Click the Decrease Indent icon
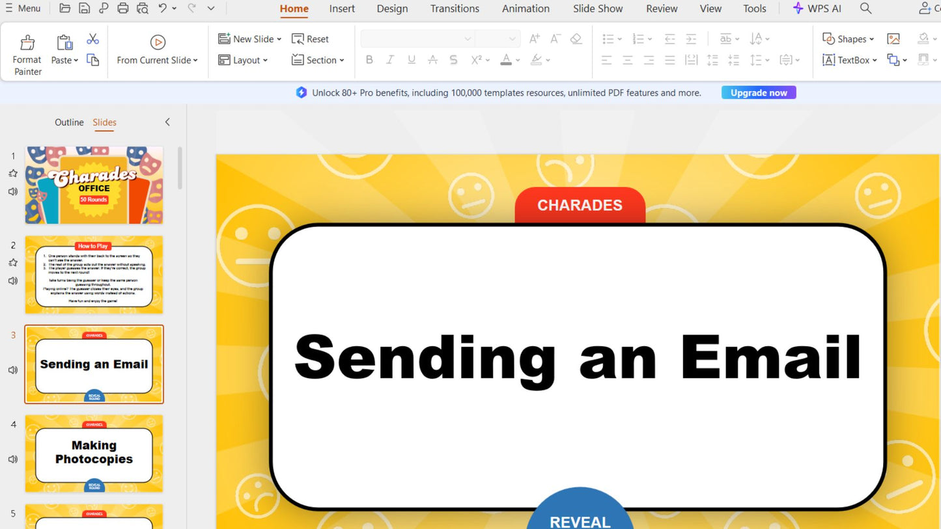Image resolution: width=941 pixels, height=529 pixels. 669,38
